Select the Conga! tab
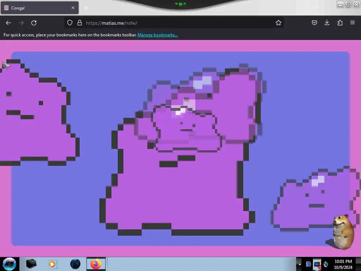 pyautogui.click(x=39, y=8)
